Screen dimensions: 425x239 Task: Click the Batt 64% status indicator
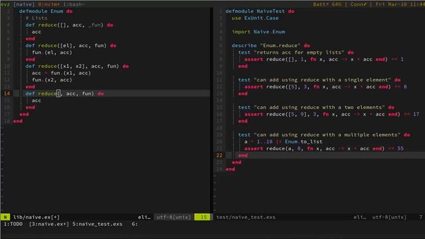point(327,4)
